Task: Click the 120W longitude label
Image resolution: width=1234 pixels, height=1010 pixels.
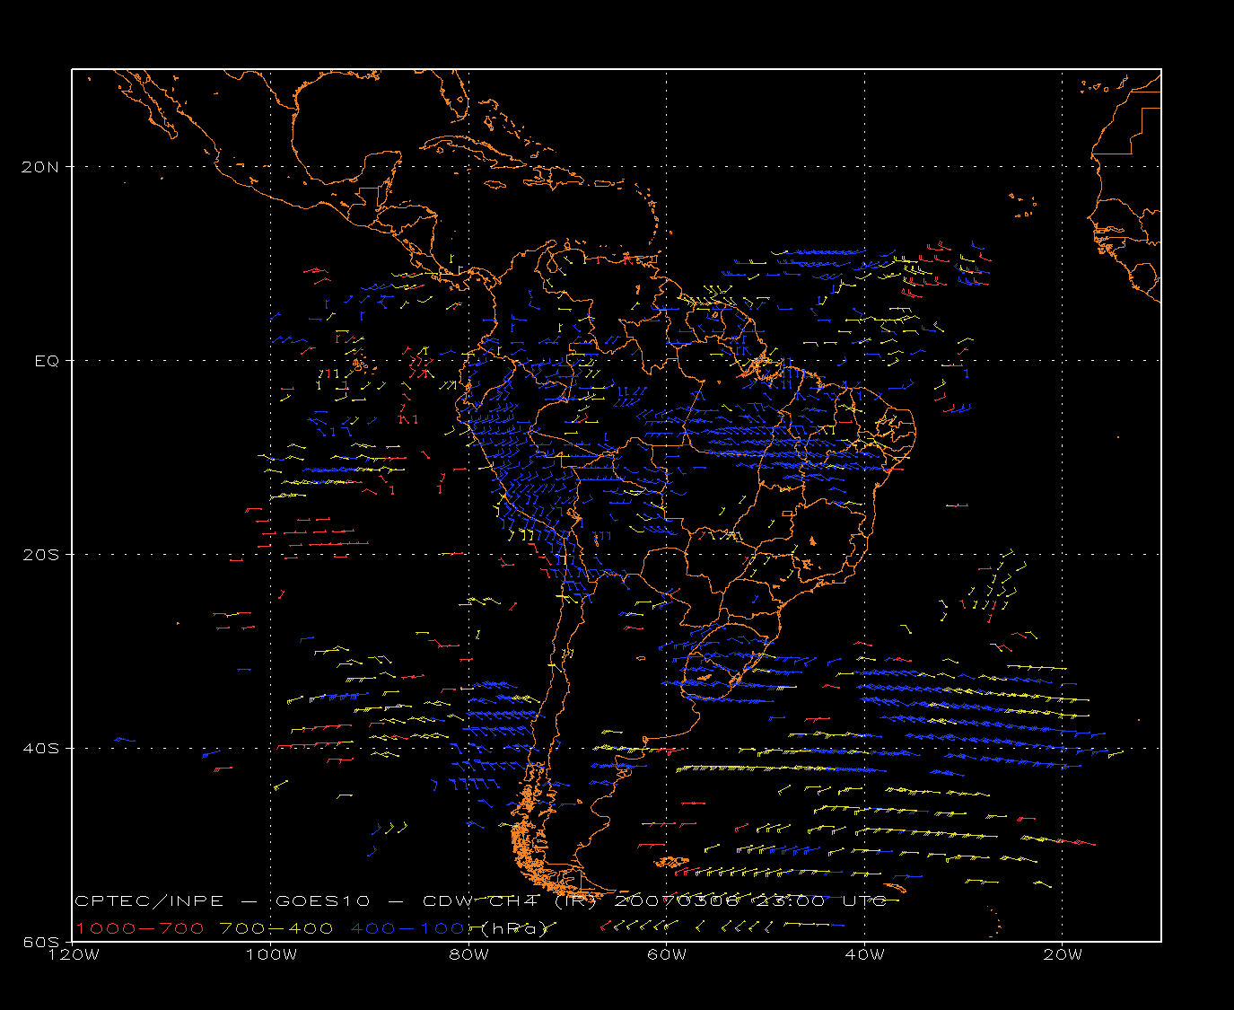Action: 73,954
